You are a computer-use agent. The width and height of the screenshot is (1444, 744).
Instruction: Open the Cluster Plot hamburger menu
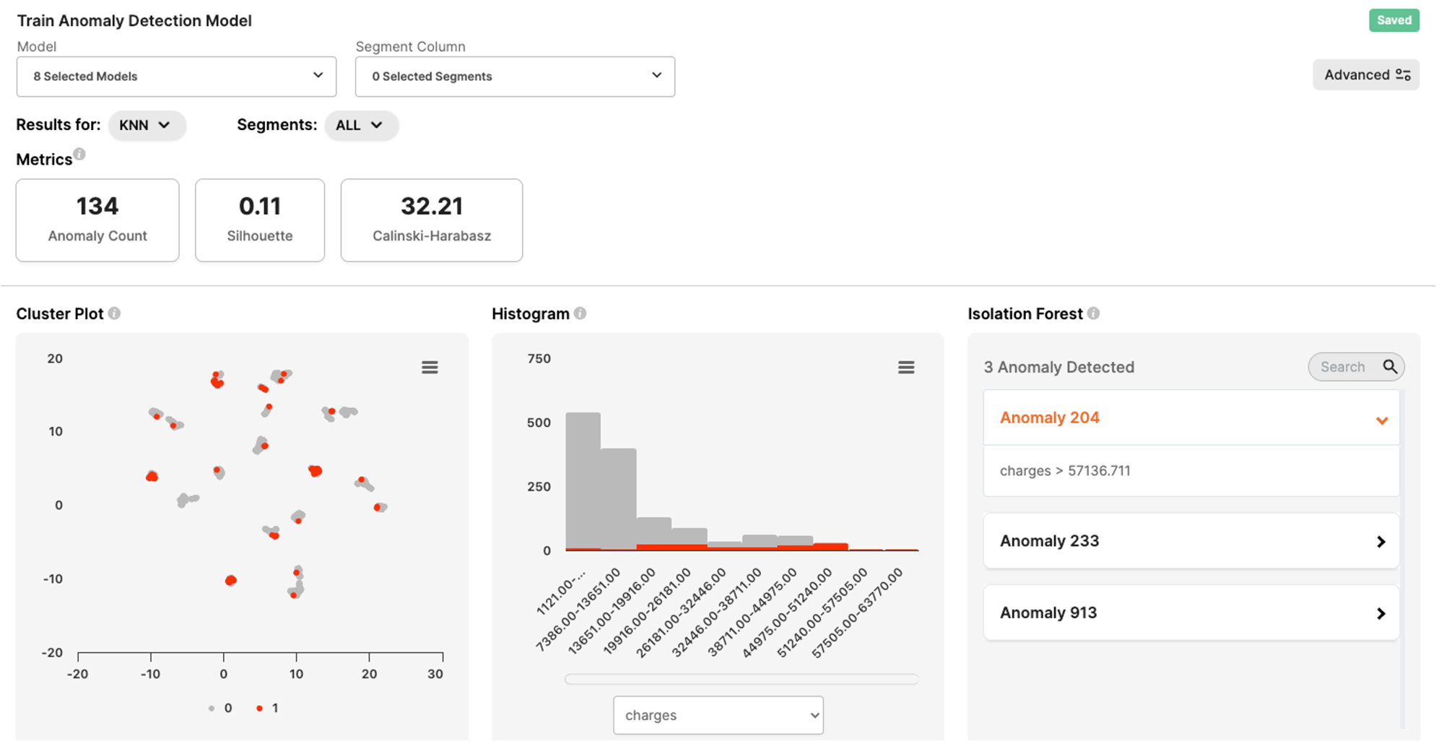point(430,368)
